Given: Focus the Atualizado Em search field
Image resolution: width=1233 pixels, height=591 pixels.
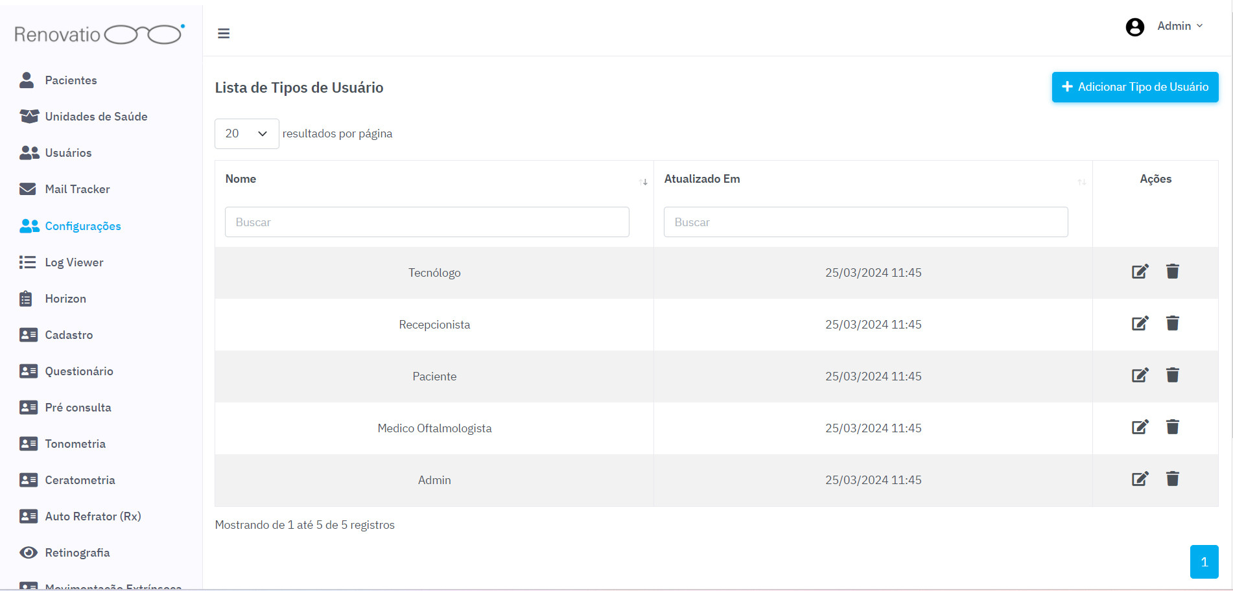Looking at the screenshot, I should [x=865, y=222].
